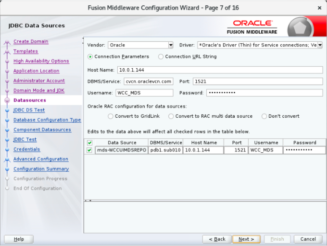Choose Convert to GridLink option

point(111,116)
